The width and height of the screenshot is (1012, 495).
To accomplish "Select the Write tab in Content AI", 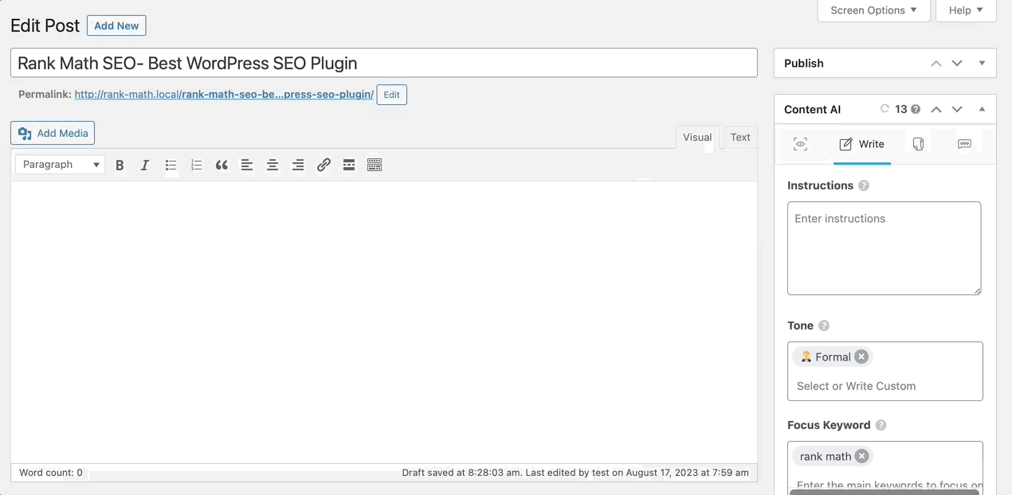I will [862, 144].
